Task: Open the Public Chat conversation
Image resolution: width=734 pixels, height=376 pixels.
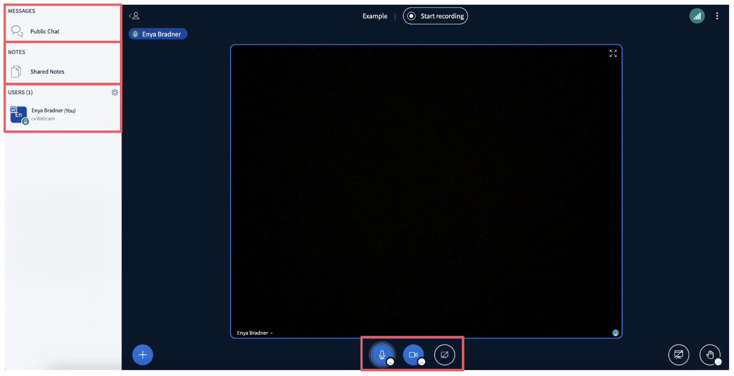Action: point(63,32)
